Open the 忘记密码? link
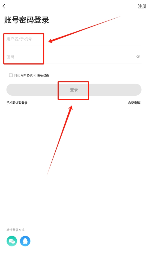The width and height of the screenshot is (149, 261). coord(135,103)
